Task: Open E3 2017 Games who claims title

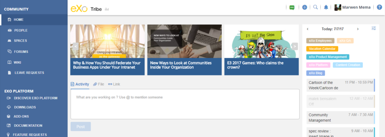Action: tap(255, 65)
